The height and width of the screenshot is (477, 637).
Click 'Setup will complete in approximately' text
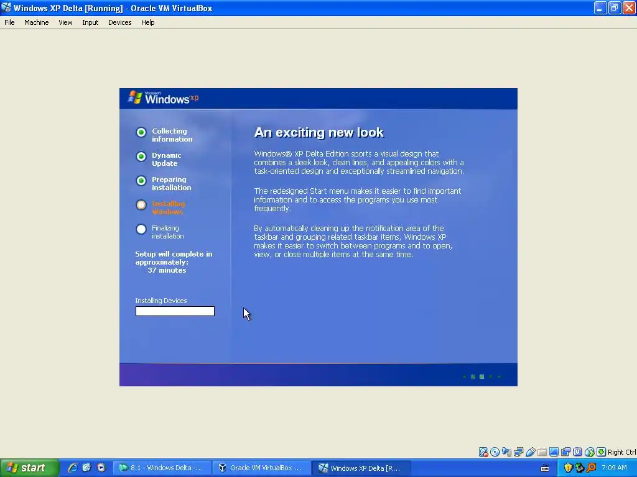click(x=174, y=258)
